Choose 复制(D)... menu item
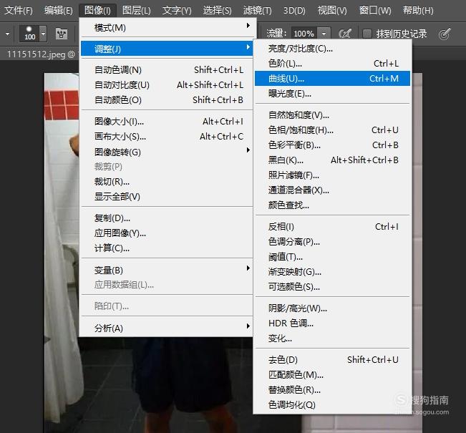The height and width of the screenshot is (433, 466). click(167, 218)
